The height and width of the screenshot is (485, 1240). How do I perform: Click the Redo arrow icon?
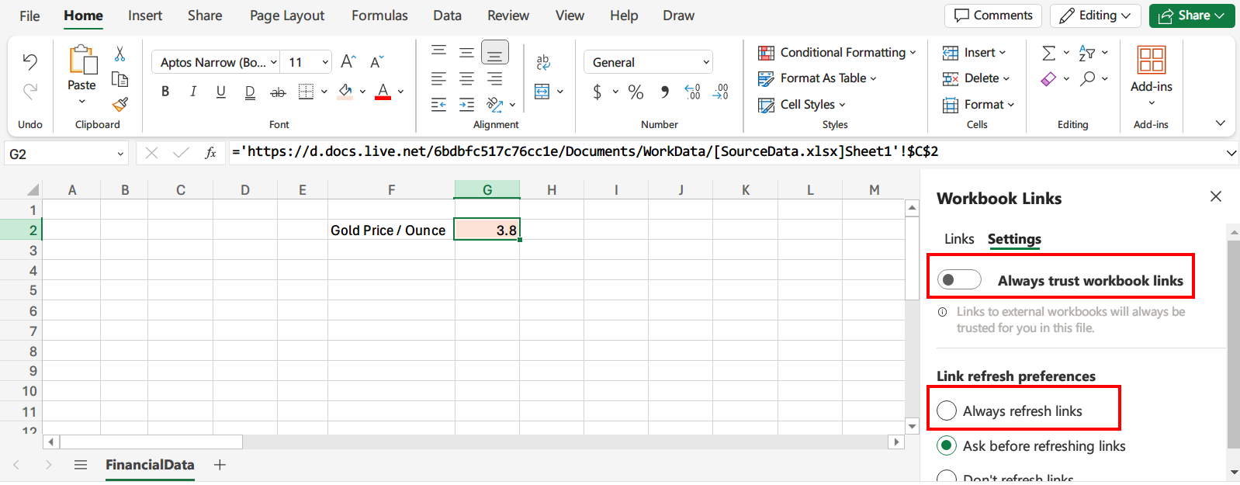coord(30,91)
